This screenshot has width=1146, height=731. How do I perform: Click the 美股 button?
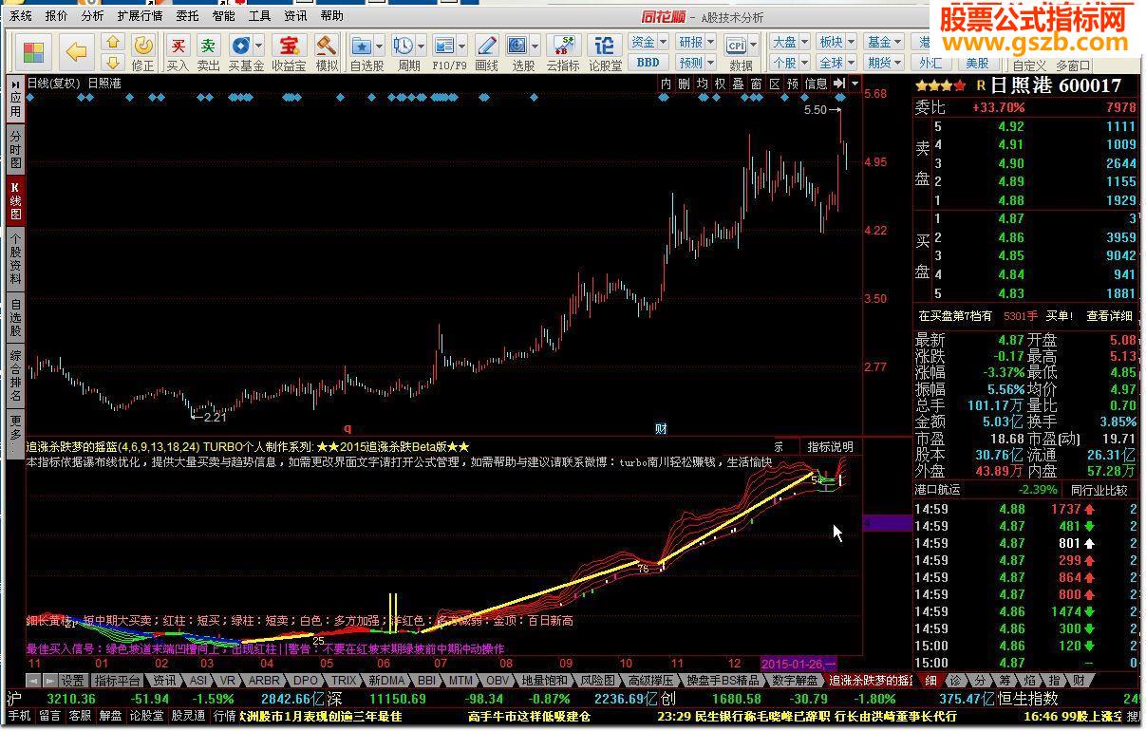coord(977,63)
